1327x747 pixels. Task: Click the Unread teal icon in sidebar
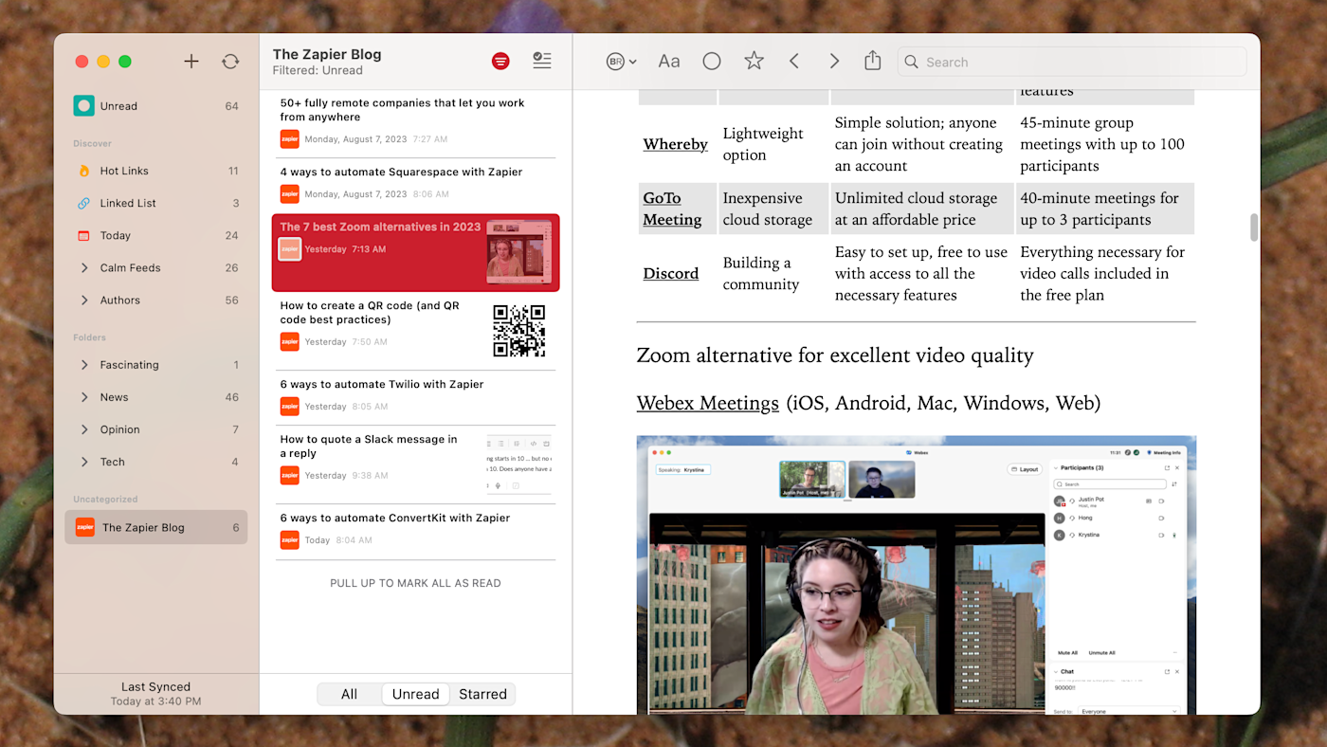point(83,106)
